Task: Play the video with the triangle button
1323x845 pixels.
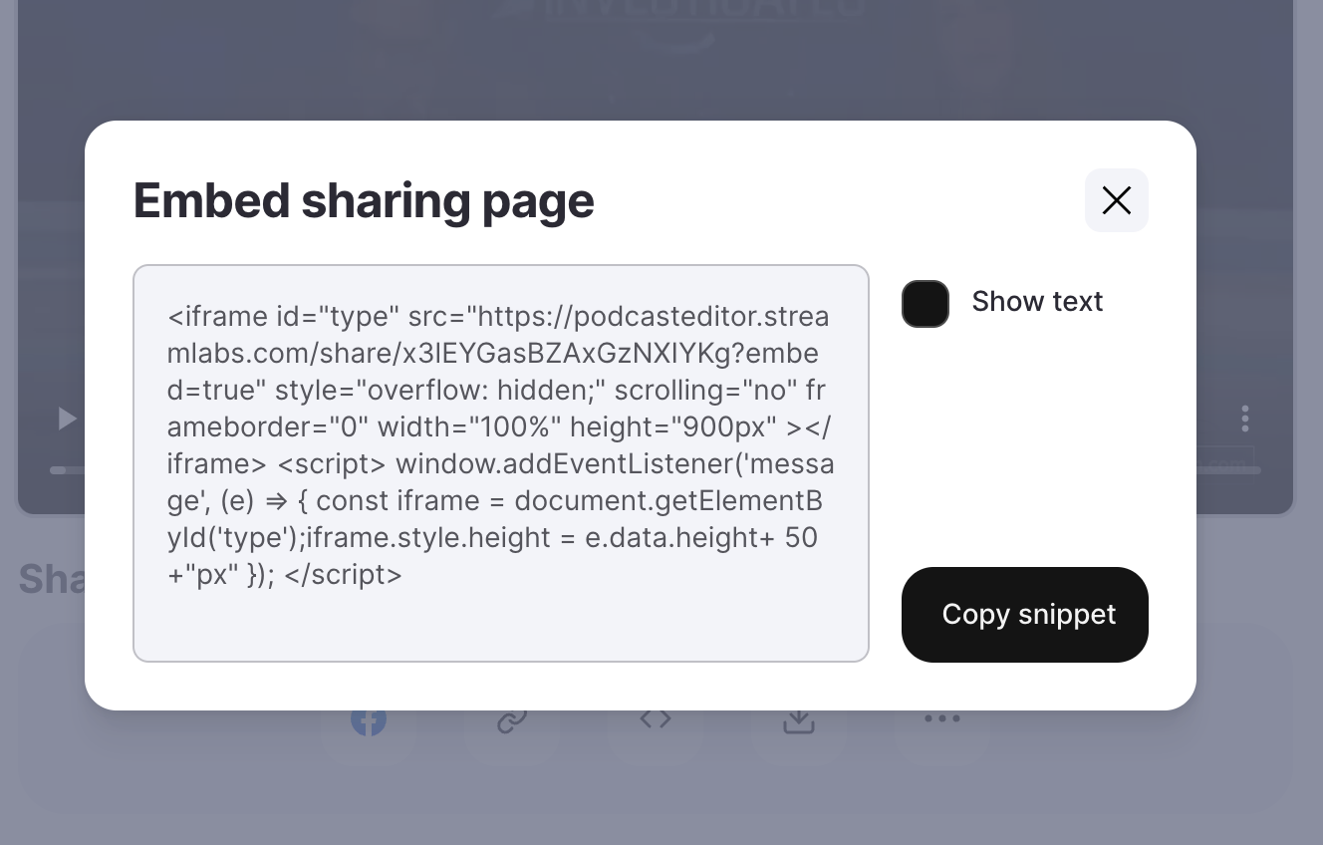Action: pyautogui.click(x=67, y=418)
